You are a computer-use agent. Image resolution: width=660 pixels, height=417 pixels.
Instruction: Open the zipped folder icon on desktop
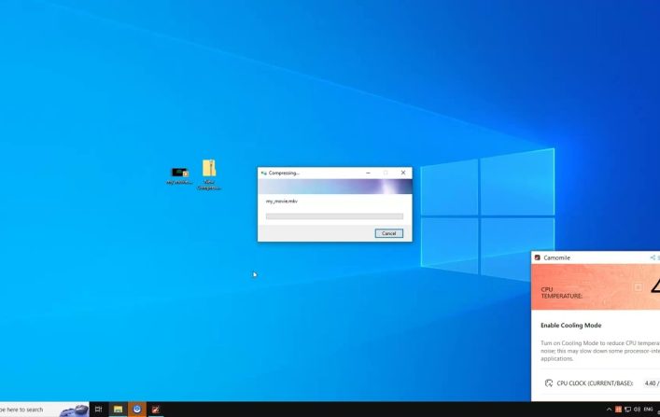pyautogui.click(x=209, y=170)
